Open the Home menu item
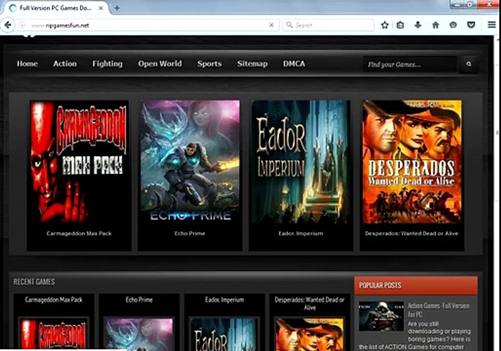The image size is (501, 351). tap(27, 63)
